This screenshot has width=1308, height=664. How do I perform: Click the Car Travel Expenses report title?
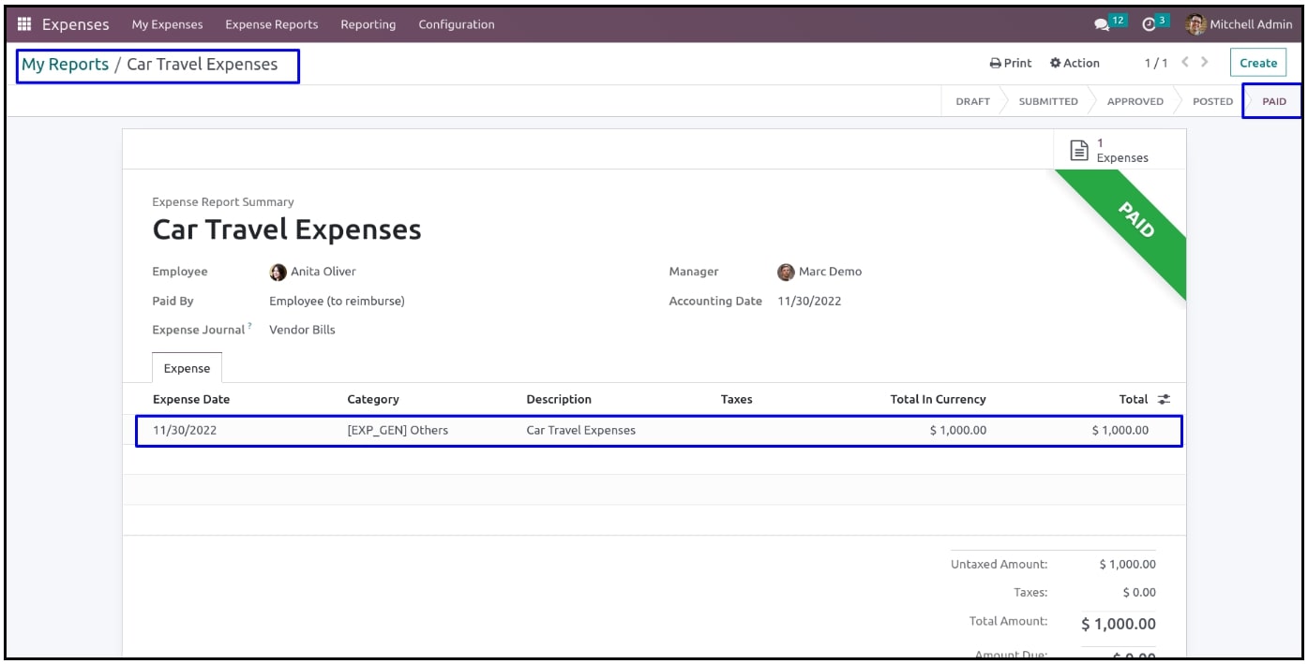point(287,229)
